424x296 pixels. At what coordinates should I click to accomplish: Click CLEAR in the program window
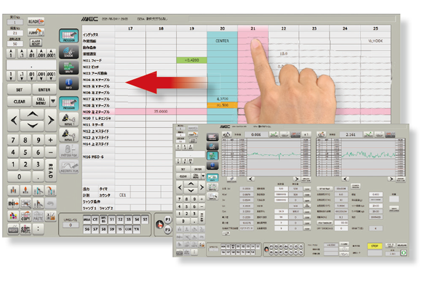tap(19, 101)
